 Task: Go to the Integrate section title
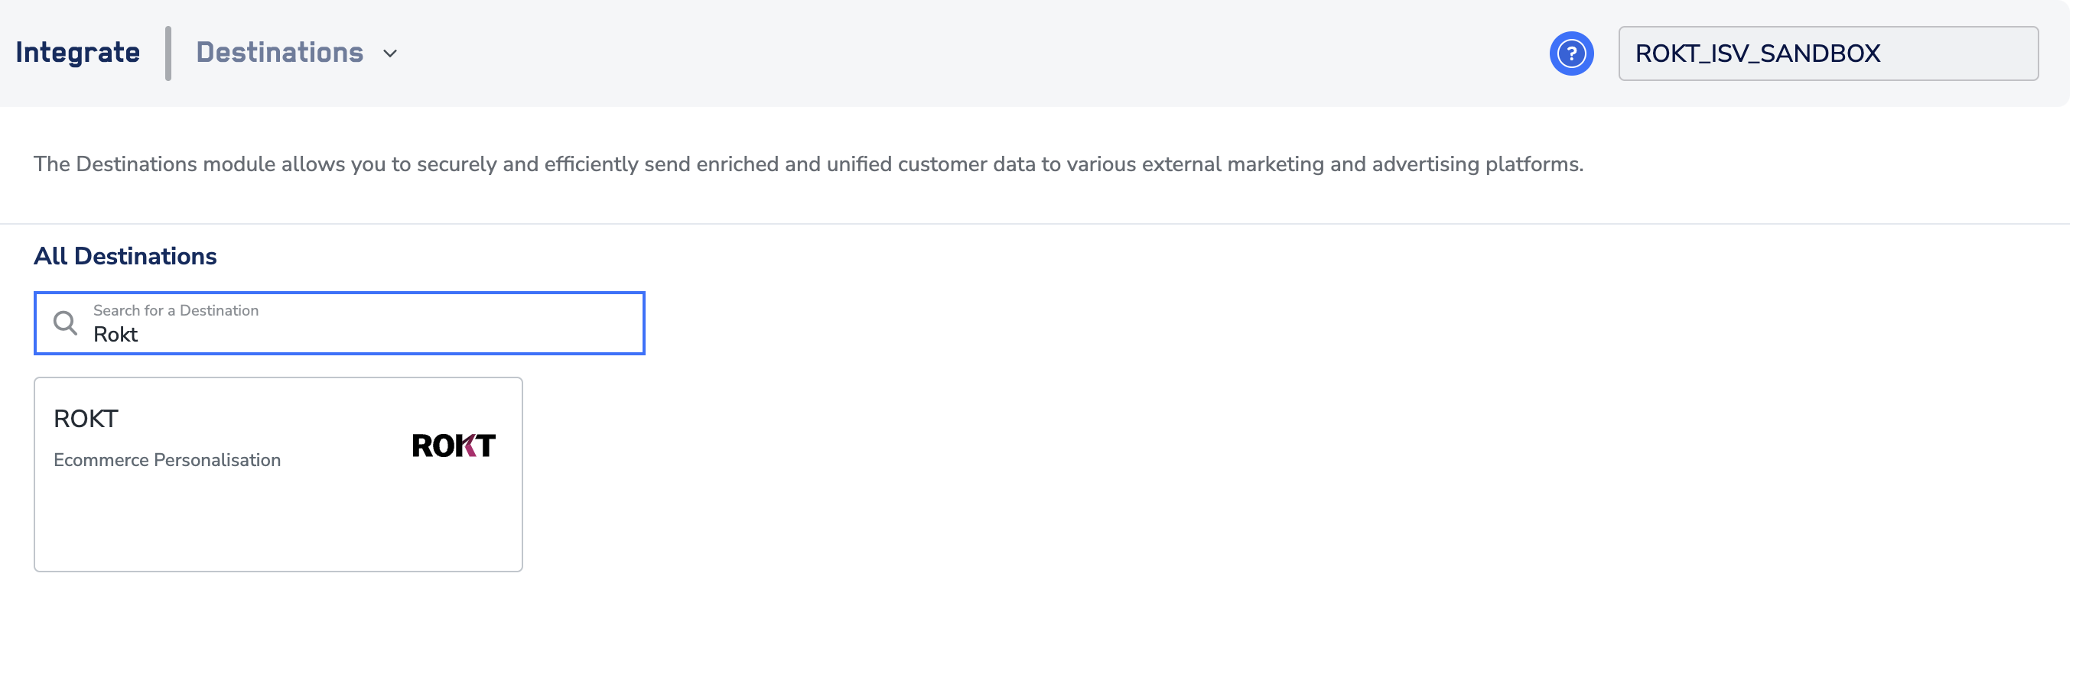pos(77,53)
